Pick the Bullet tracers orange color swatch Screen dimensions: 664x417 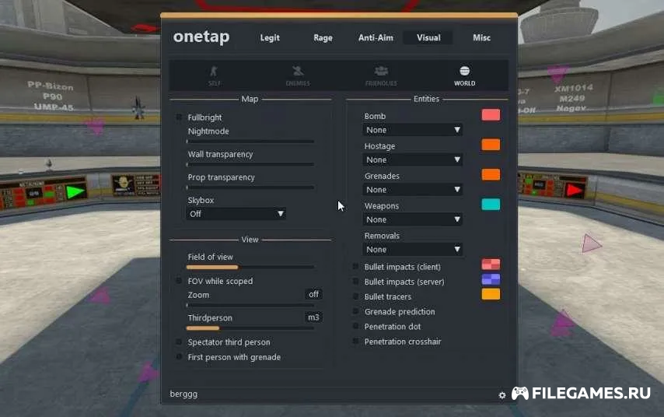pyautogui.click(x=491, y=294)
